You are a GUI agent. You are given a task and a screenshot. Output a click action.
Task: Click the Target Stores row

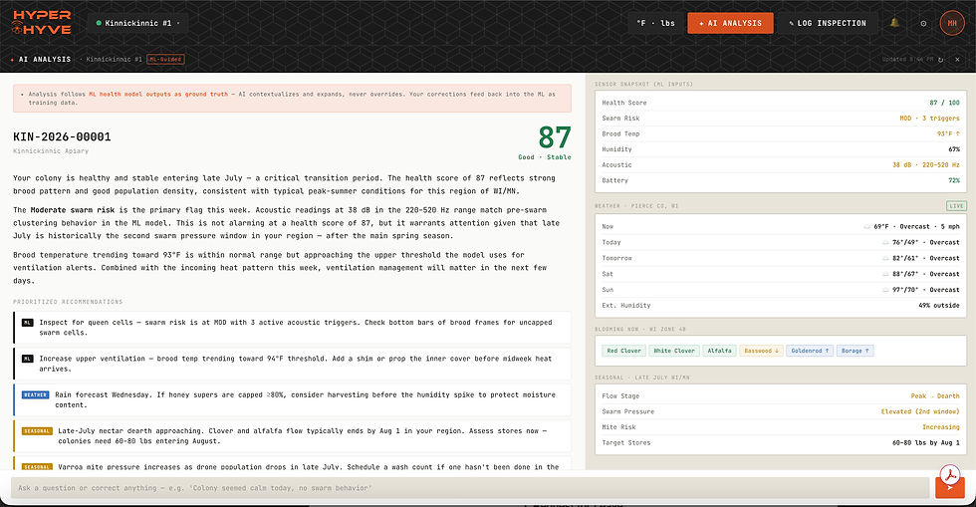781,443
